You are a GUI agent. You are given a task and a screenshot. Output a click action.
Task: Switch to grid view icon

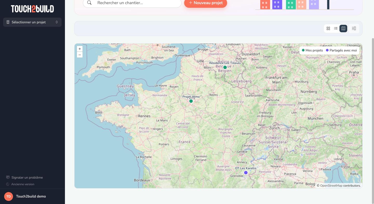[x=328, y=29]
